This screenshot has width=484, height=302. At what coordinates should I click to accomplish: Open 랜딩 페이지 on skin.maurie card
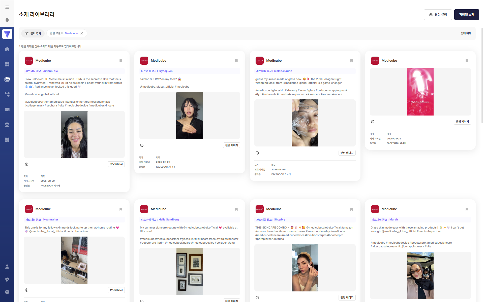coord(347,153)
